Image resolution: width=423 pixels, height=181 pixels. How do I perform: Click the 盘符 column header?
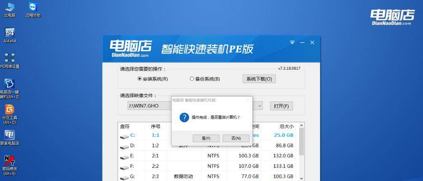click(x=125, y=126)
